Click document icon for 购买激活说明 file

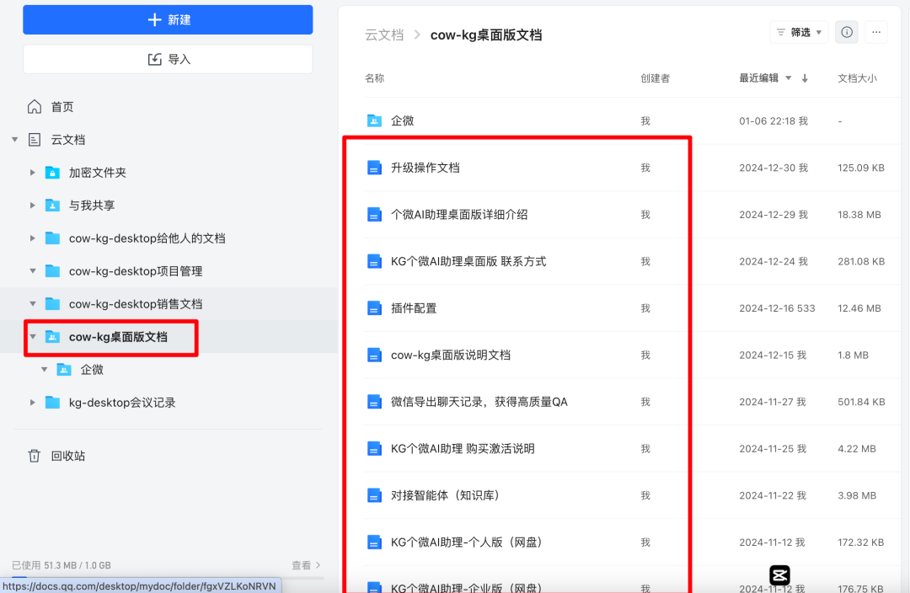pos(374,448)
